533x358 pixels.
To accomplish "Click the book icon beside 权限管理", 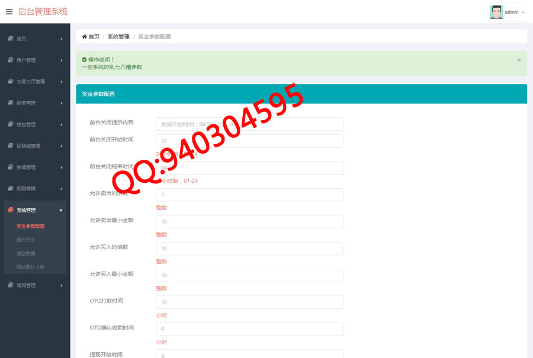I will click(10, 189).
